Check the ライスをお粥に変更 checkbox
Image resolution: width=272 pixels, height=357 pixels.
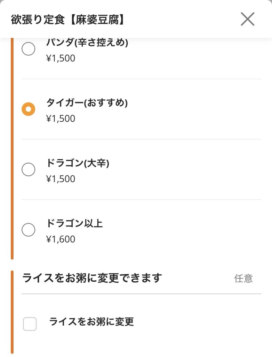tap(30, 324)
